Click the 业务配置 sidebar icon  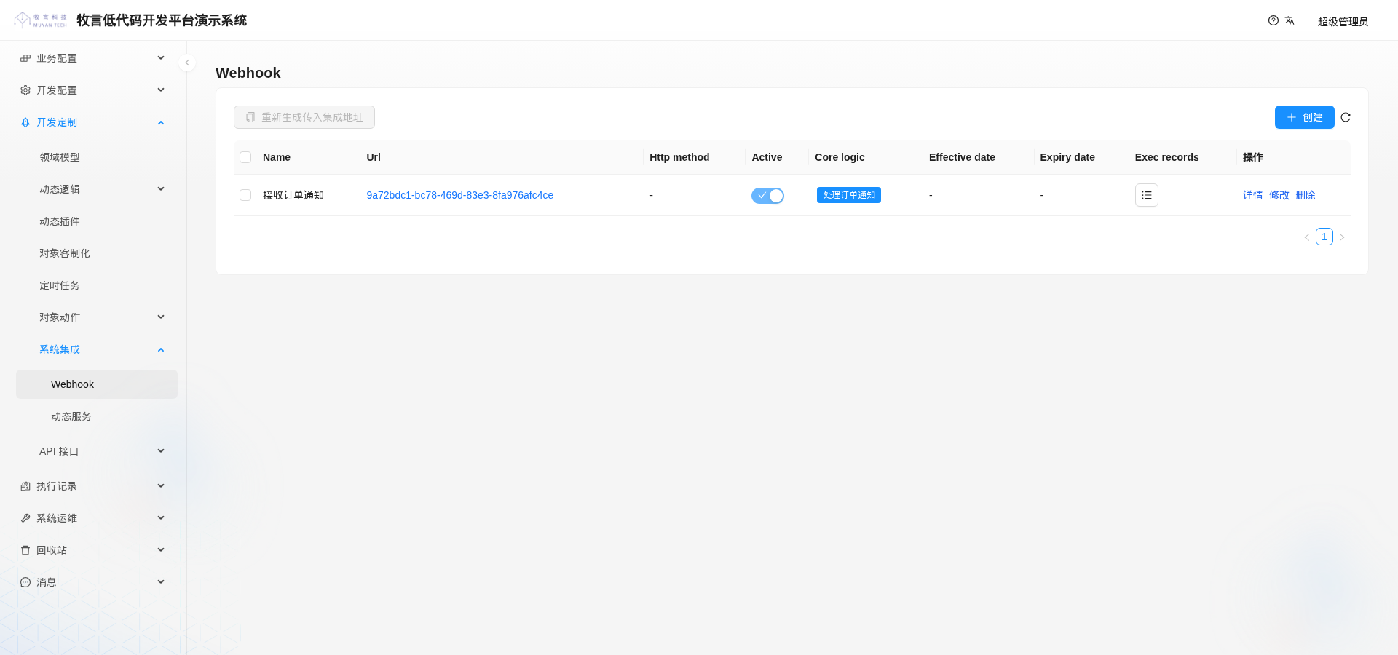tap(25, 58)
